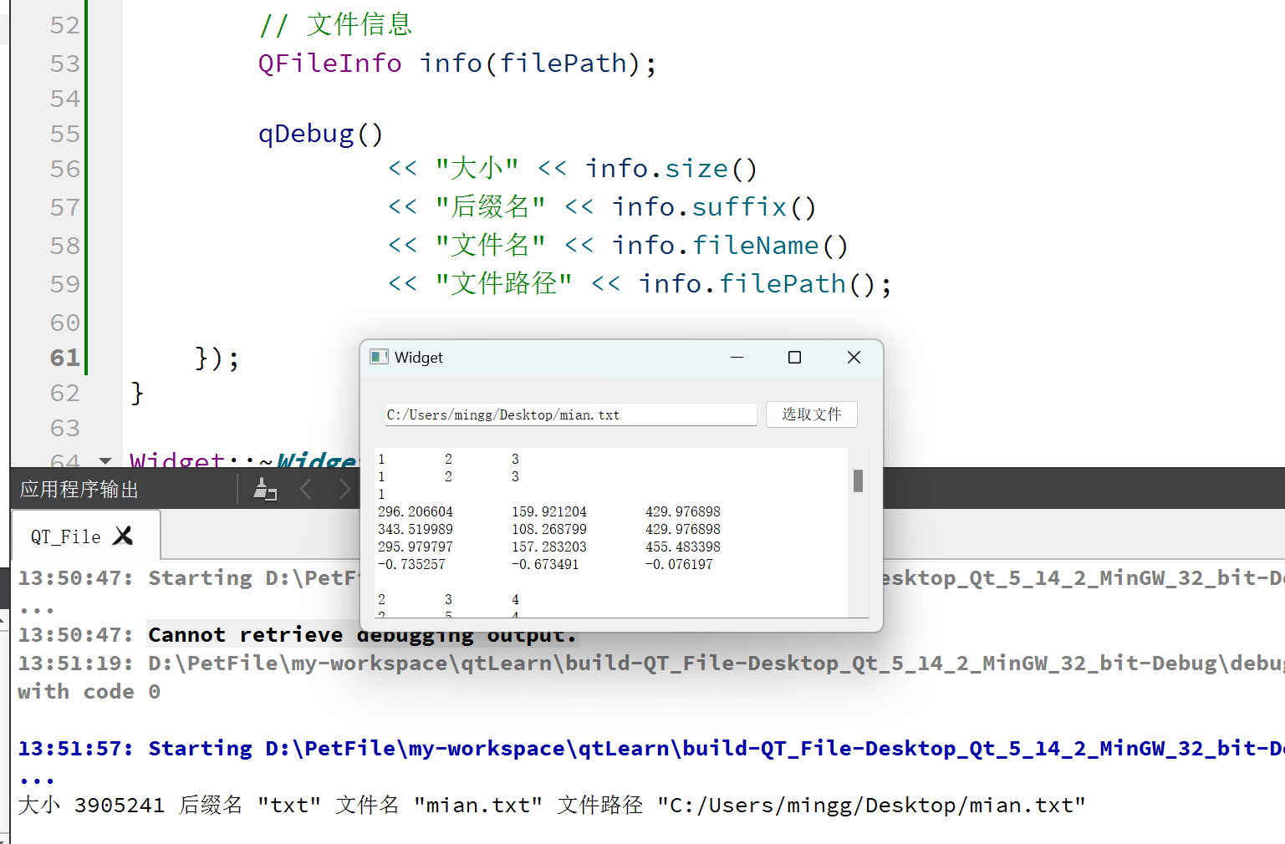Click the clear output broom icon
Screen dimensions: 1285x844
tap(265, 489)
